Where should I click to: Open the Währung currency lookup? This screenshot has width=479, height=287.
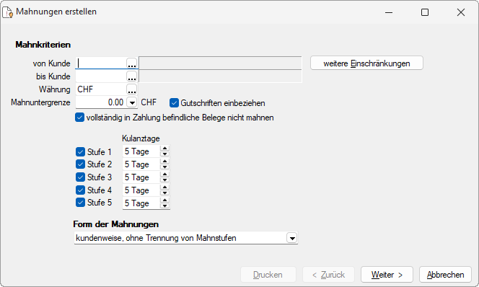pos(132,89)
